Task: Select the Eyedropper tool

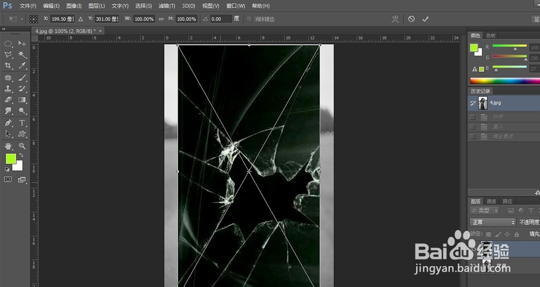Action: point(22,65)
